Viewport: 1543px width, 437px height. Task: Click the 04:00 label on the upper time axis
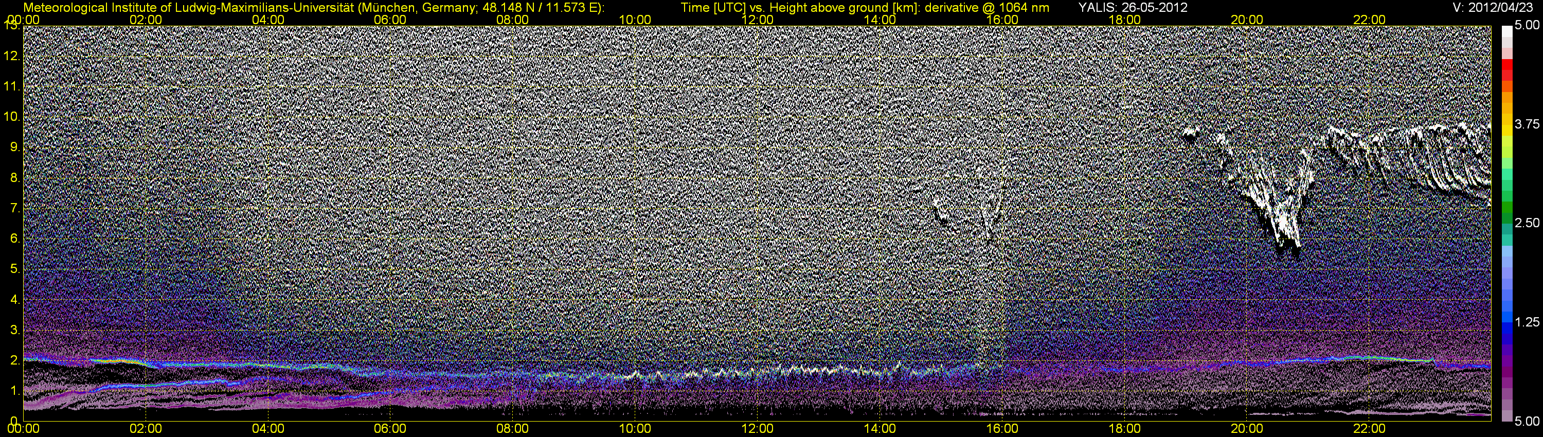tap(268, 20)
